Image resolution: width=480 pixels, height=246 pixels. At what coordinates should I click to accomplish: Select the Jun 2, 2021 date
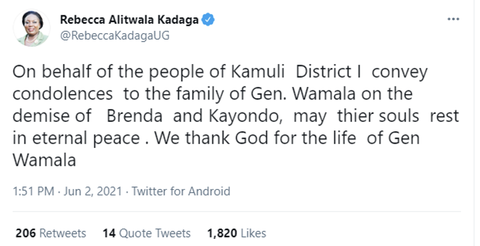pyautogui.click(x=93, y=192)
